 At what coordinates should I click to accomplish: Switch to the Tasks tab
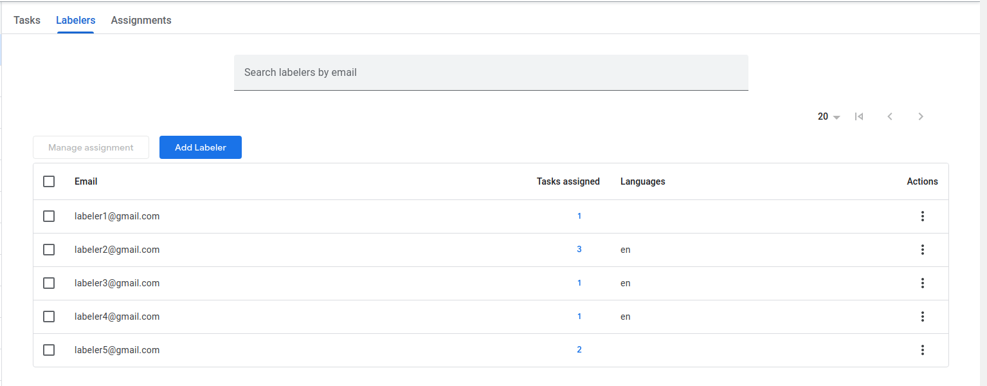pos(27,20)
